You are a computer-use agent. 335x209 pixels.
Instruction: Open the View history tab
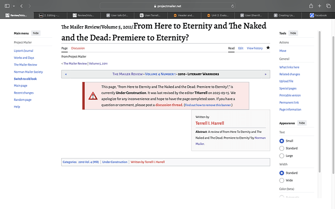click(255, 48)
